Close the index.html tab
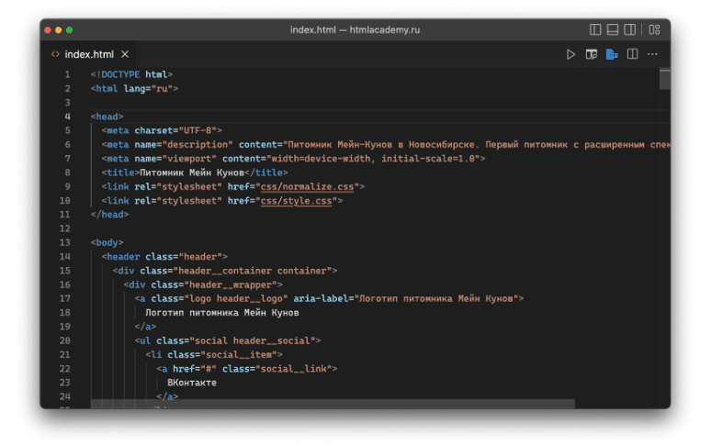 tap(125, 54)
